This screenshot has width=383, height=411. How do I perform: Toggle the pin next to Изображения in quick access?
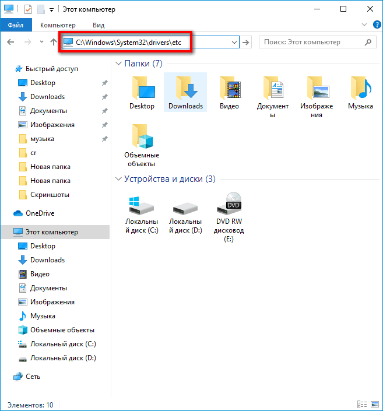pos(104,125)
